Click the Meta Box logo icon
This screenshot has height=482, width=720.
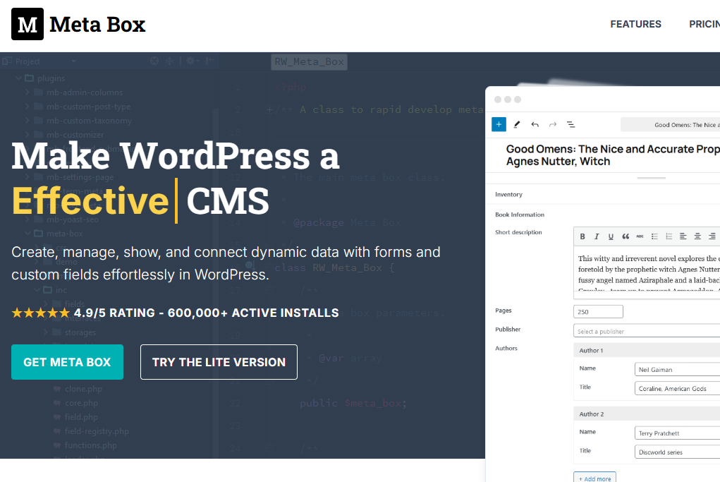tap(28, 24)
